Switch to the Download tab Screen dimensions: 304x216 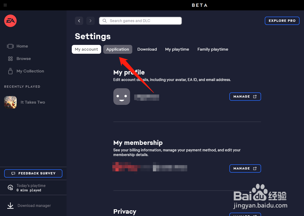click(x=147, y=49)
